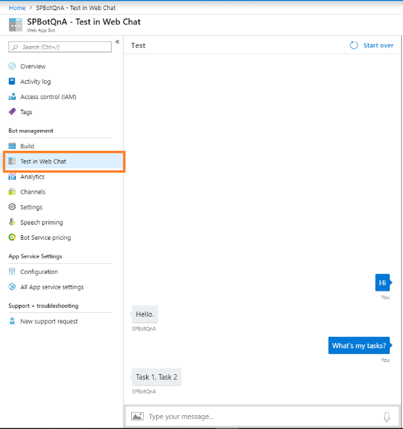Click the 'Hi' chat bubble
Screen dimensions: 403x429
(x=382, y=283)
